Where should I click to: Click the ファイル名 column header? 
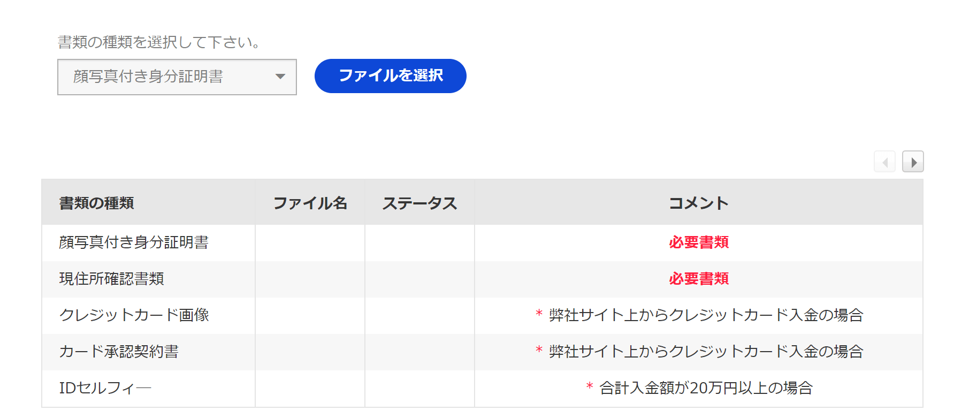[310, 203]
